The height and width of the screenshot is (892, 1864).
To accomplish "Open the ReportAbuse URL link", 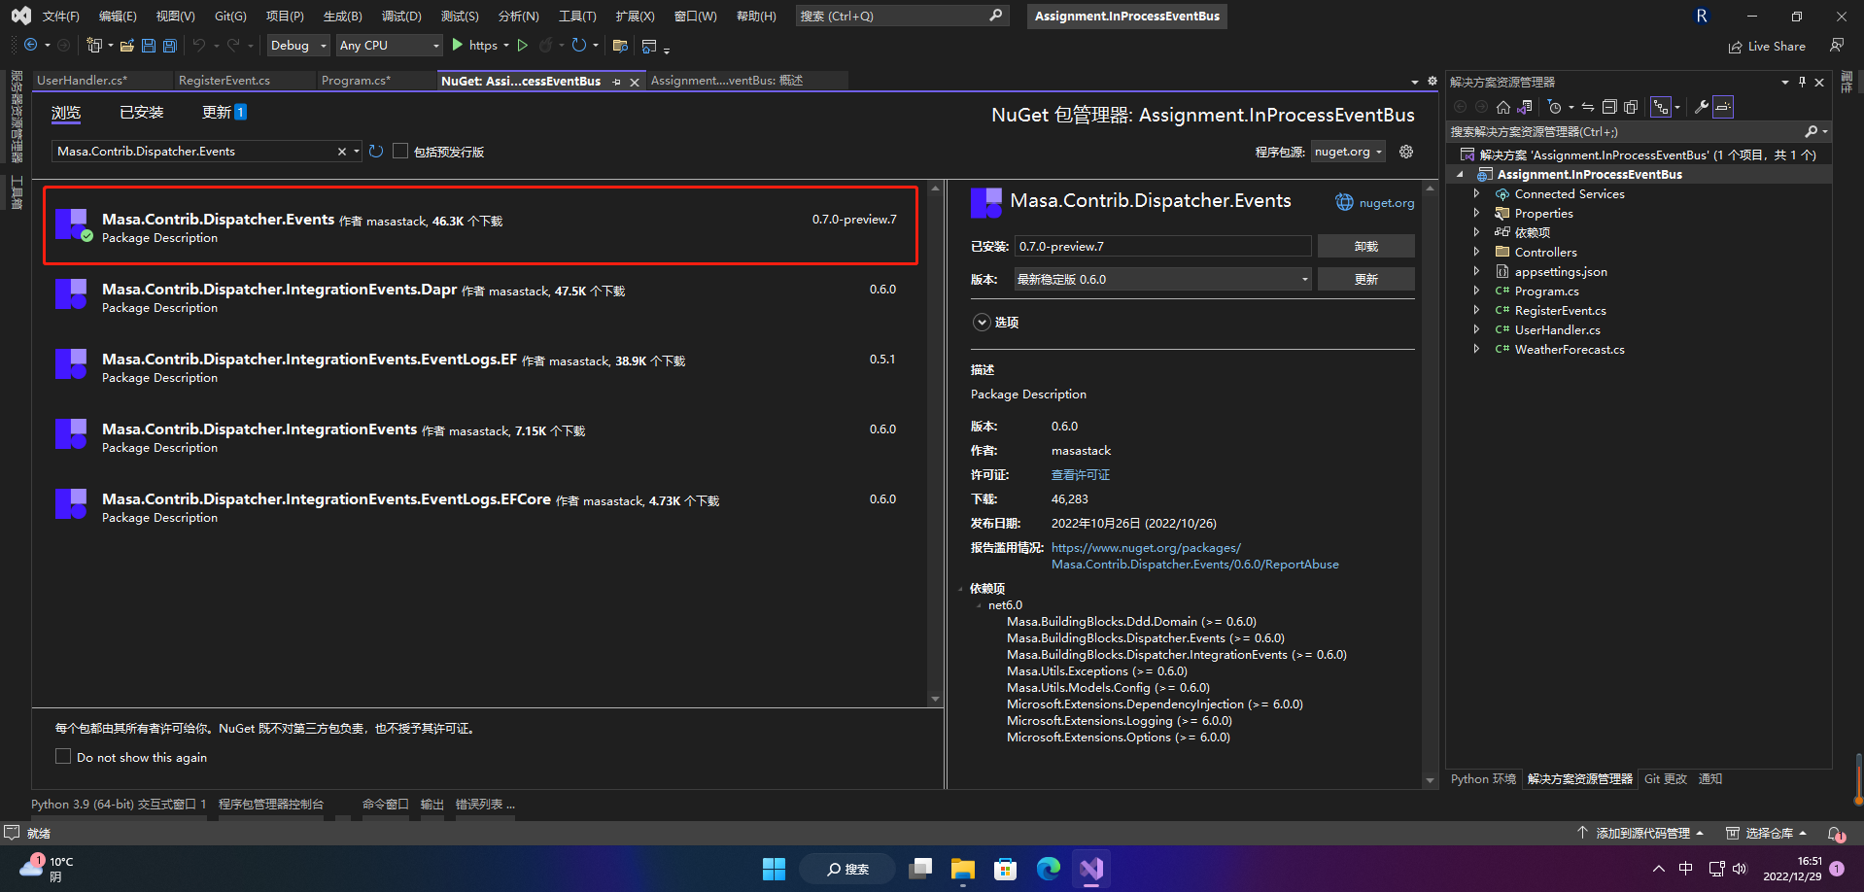I will tap(1195, 556).
